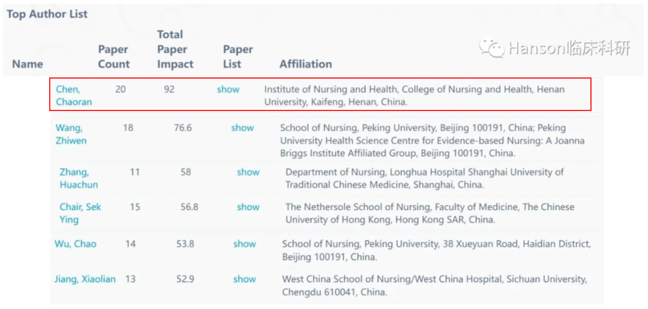Show paper list for Wu, Chao
This screenshot has height=309, width=648.
(x=244, y=244)
